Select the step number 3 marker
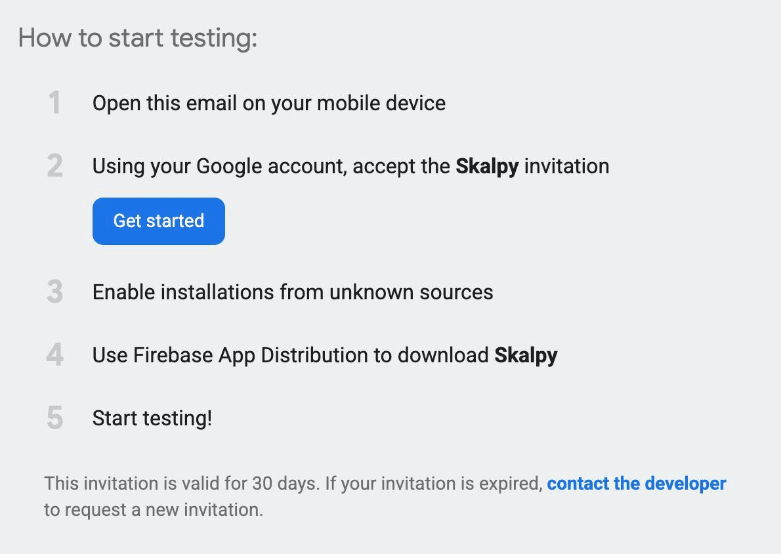 tap(54, 292)
